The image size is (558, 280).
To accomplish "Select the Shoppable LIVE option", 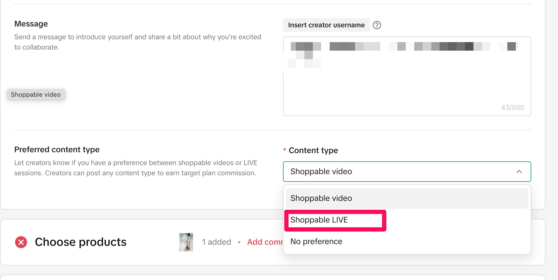I will [x=319, y=220].
